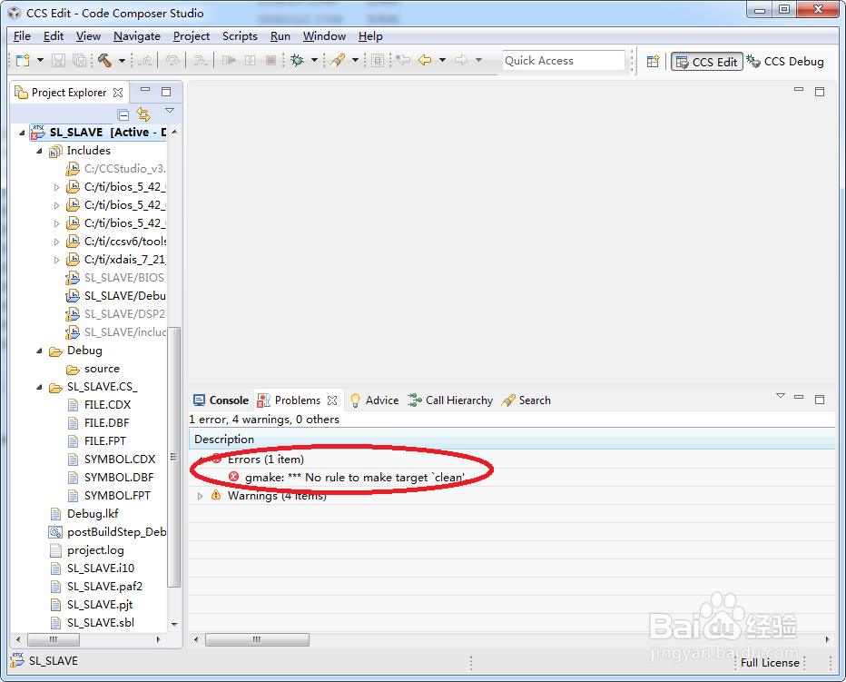Minimize the Project Explorer panel
This screenshot has width=846, height=682.
pyautogui.click(x=145, y=90)
